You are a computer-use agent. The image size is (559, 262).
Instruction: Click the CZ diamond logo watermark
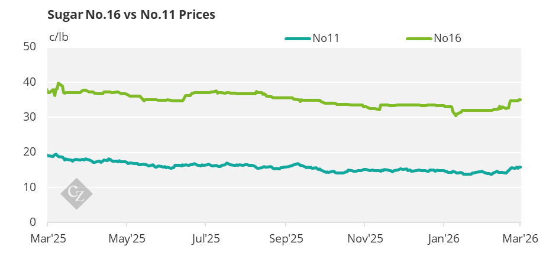(x=77, y=193)
